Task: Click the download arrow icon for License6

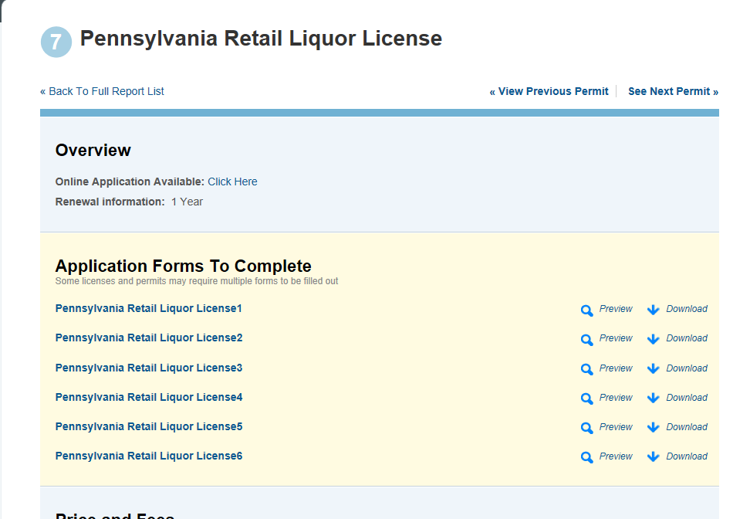Action: click(653, 457)
